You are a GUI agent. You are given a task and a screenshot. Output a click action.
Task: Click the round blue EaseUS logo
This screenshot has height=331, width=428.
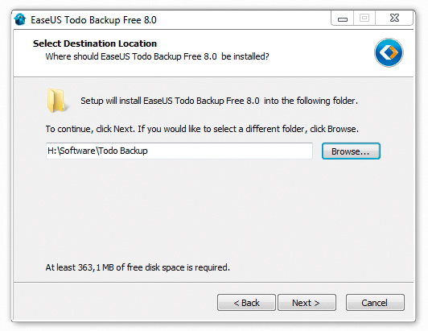[x=389, y=52]
